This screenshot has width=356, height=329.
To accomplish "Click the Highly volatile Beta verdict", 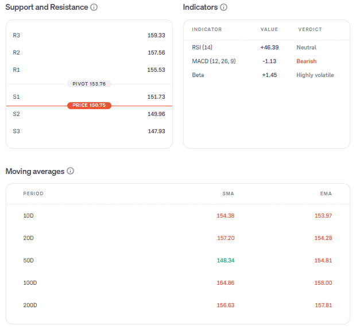I will point(315,75).
